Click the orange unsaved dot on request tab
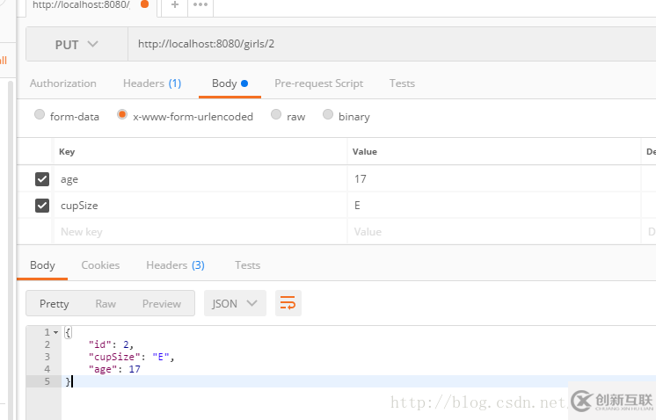Viewport: 656px width, 420px height. click(145, 4)
